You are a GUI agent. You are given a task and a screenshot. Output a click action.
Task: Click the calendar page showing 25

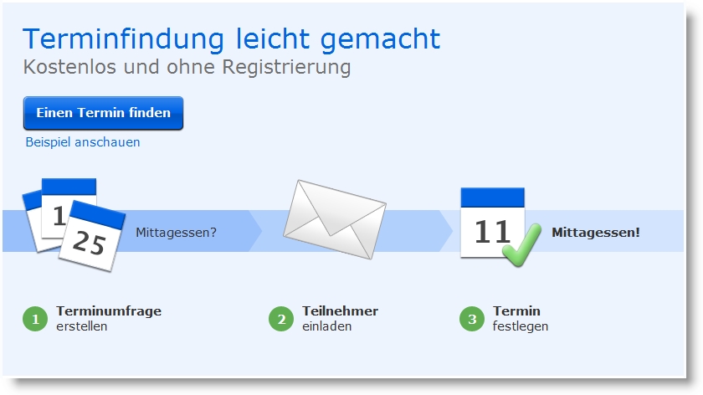pyautogui.click(x=93, y=236)
